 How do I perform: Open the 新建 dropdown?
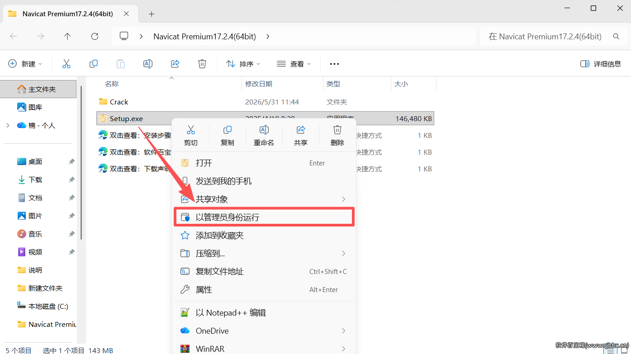25,64
